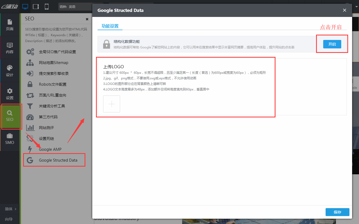
Task: Toggle tablet preview mode
Action: click(x=36, y=6)
